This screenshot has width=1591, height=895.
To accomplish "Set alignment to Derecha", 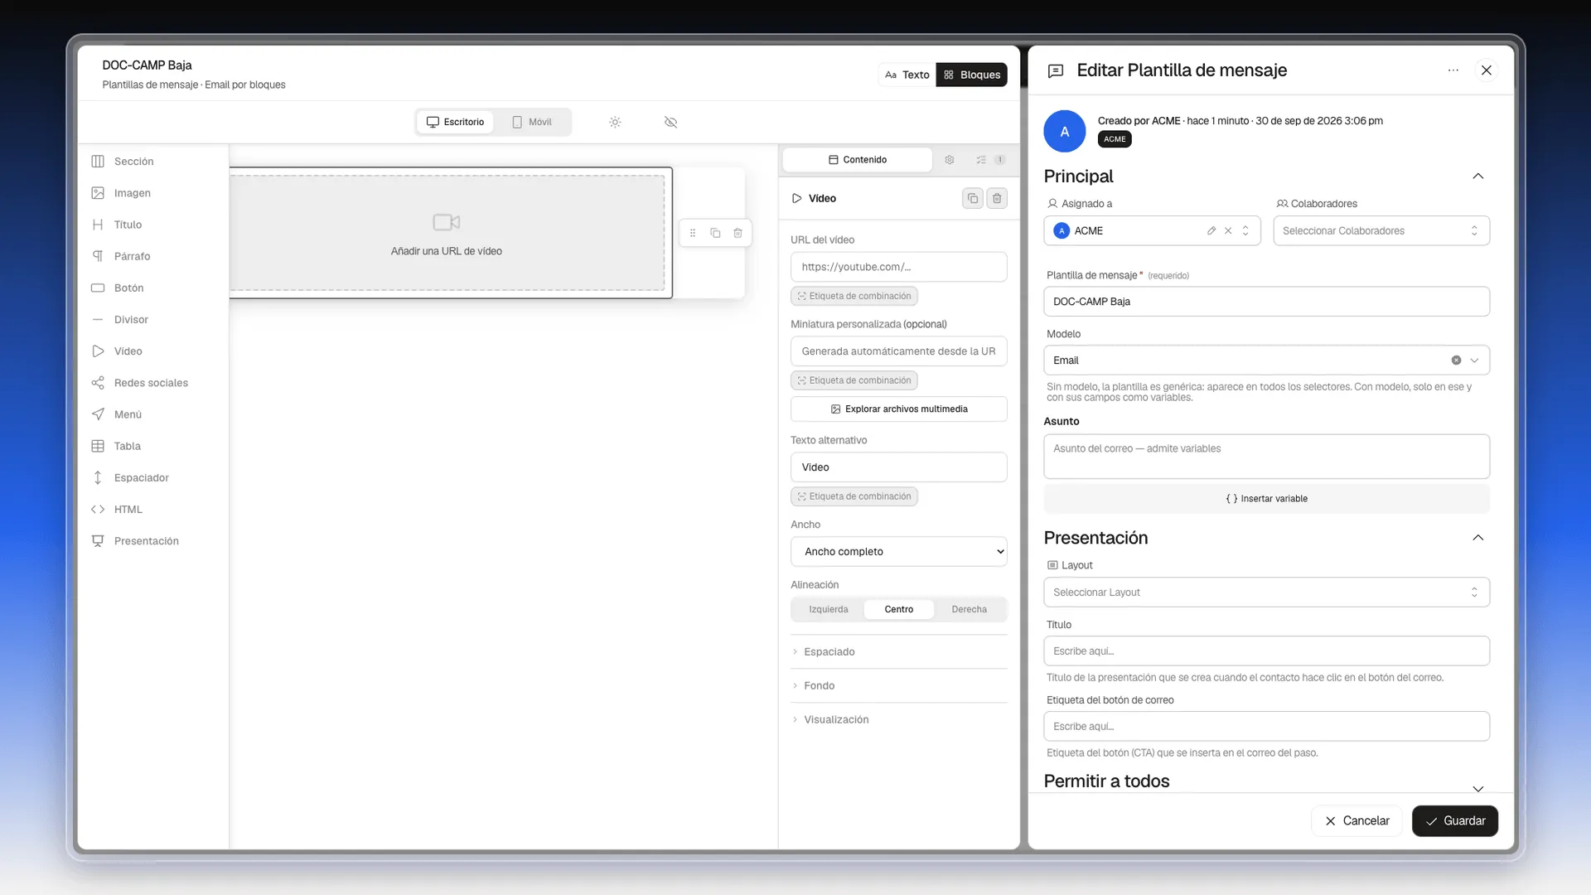I will 970,609.
